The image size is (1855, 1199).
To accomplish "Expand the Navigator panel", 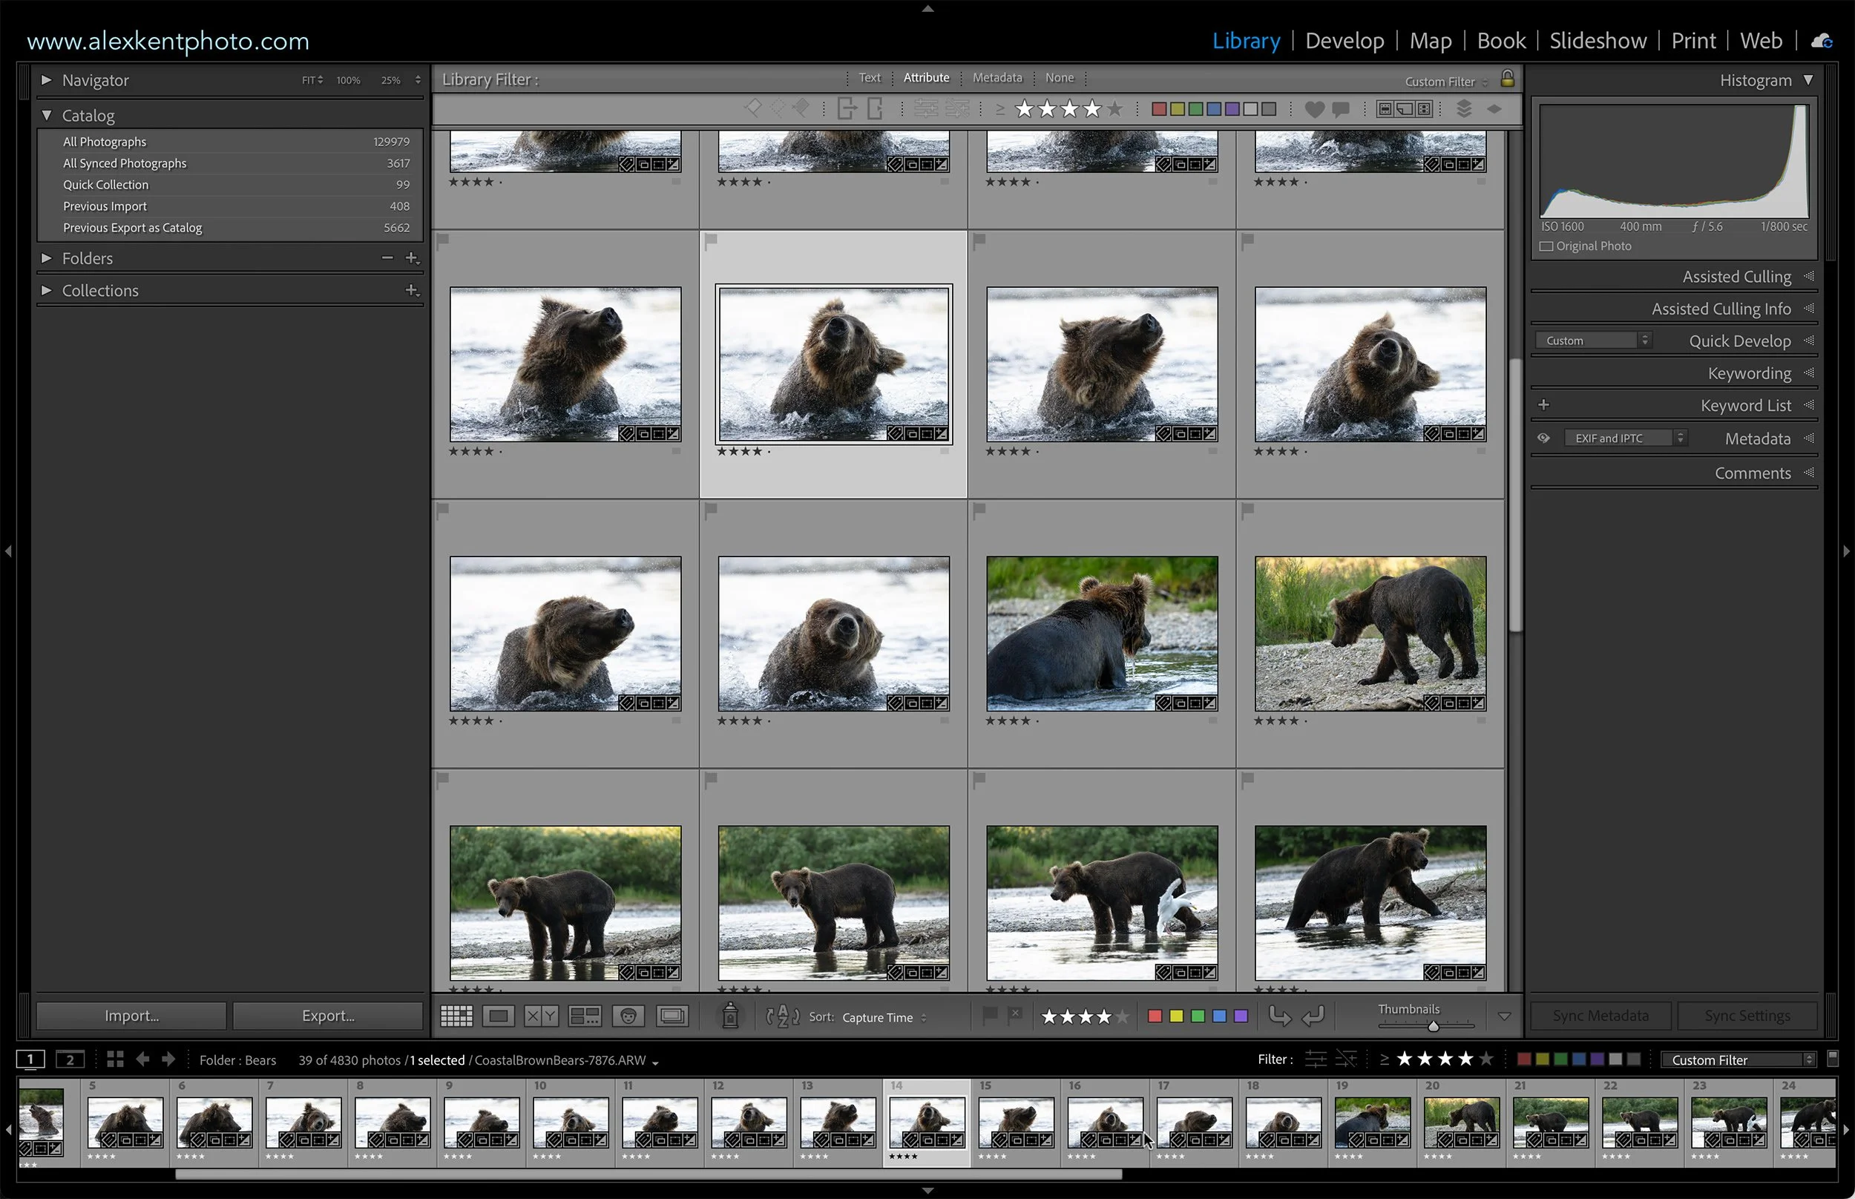I will (x=46, y=79).
